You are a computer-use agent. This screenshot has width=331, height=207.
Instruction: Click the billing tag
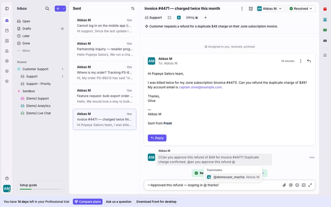[x=192, y=18]
